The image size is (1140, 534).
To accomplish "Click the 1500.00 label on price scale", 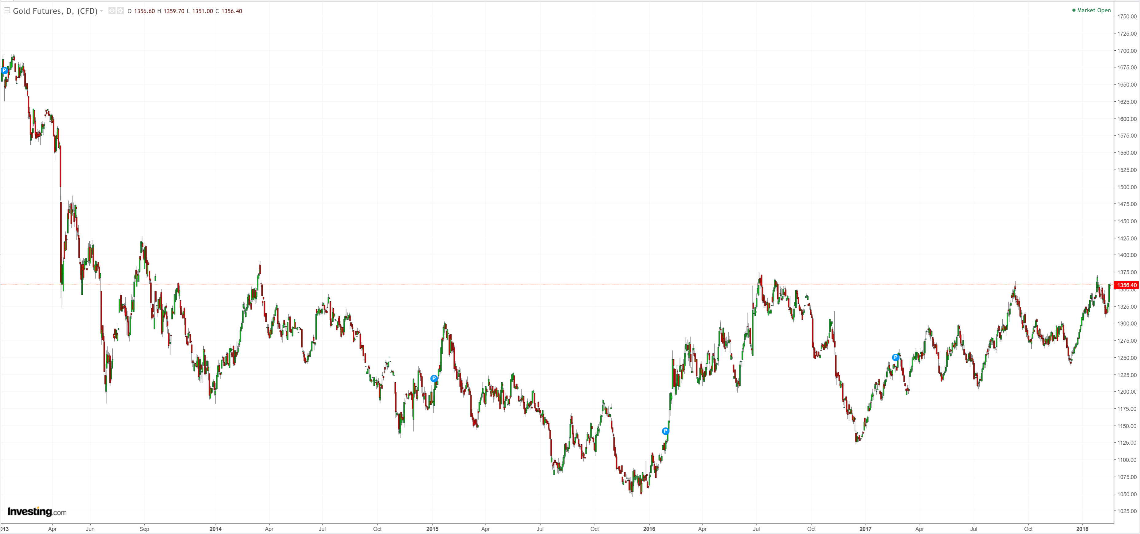I will click(1127, 187).
